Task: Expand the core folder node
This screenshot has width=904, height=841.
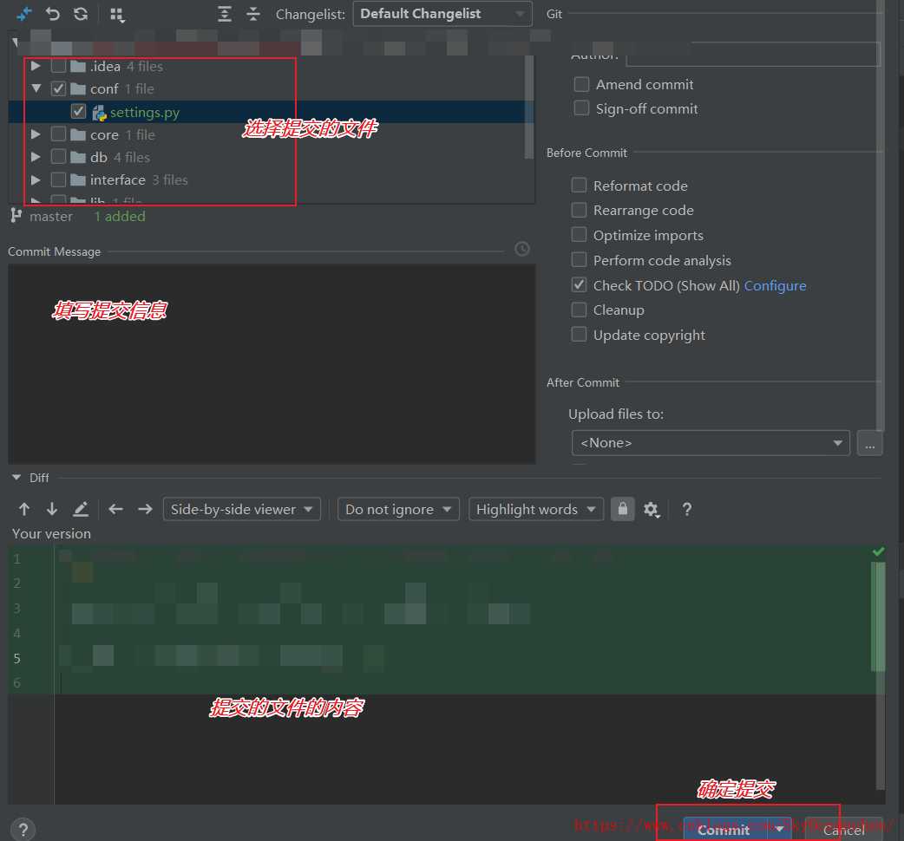Action: pos(36,134)
